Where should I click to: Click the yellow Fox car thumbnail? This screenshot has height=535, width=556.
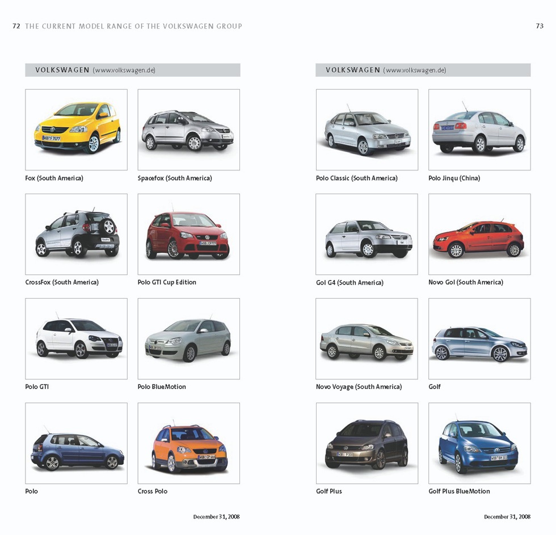(76, 129)
